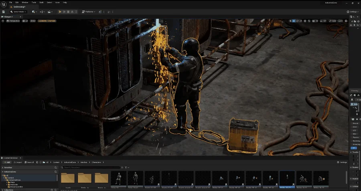
Task: Open the asset filter dropdown
Action: 127,167
